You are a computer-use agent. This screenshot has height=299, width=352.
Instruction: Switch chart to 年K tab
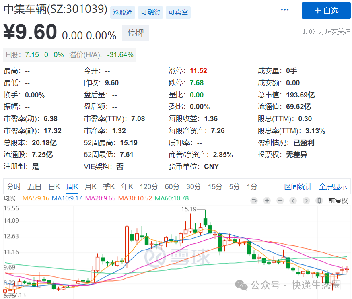tap(127, 186)
